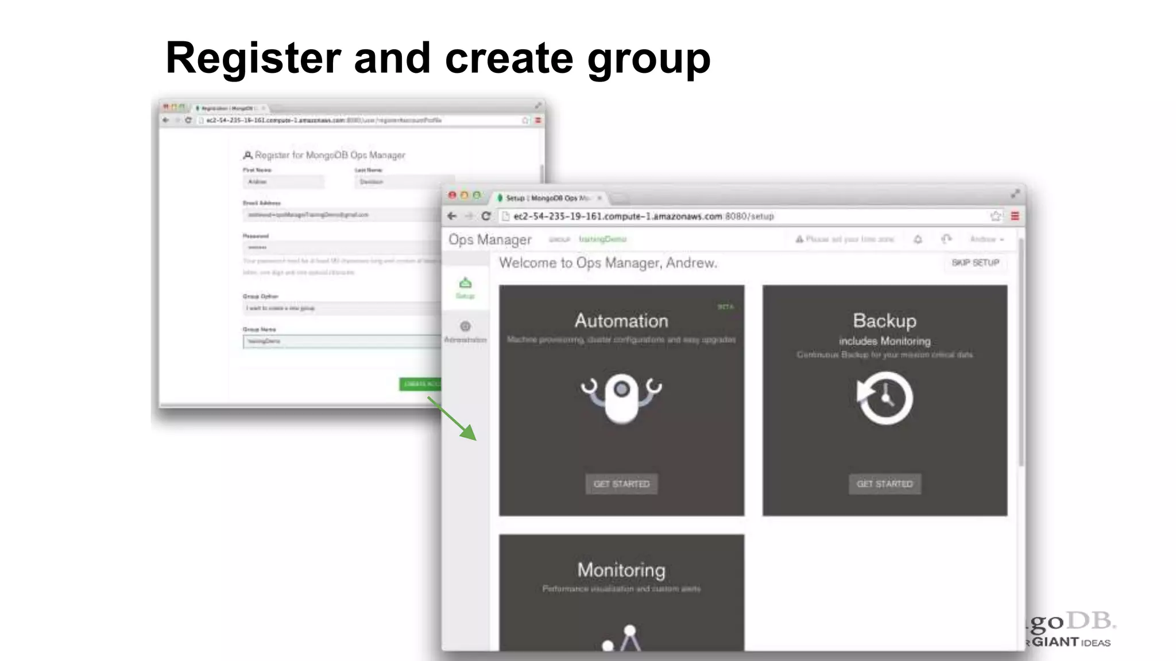Click the Welcome to Ops Manager heading
Screen dimensions: 1176x661
[608, 263]
